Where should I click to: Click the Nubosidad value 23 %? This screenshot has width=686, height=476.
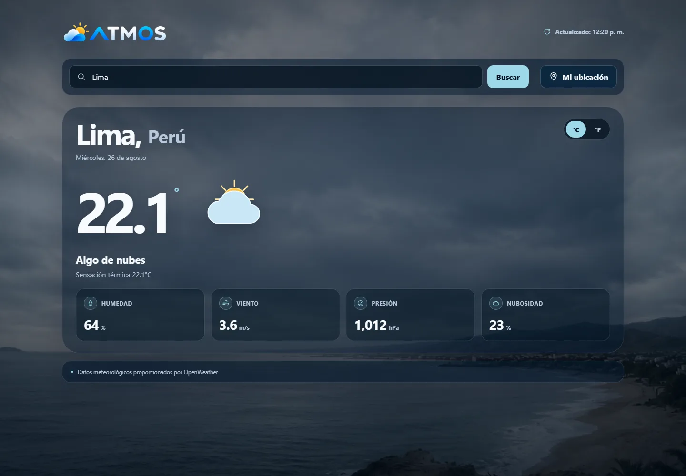click(500, 326)
